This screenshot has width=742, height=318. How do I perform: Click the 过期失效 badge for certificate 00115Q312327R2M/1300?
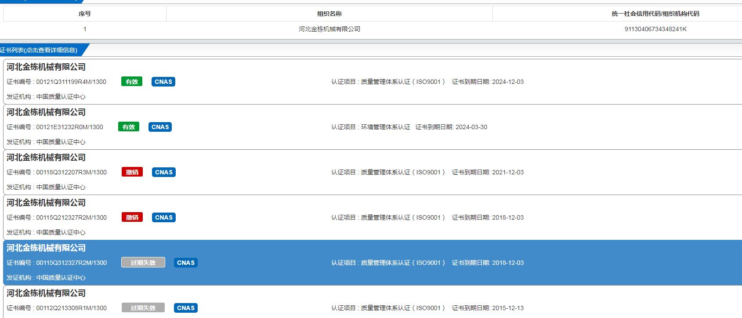click(143, 263)
